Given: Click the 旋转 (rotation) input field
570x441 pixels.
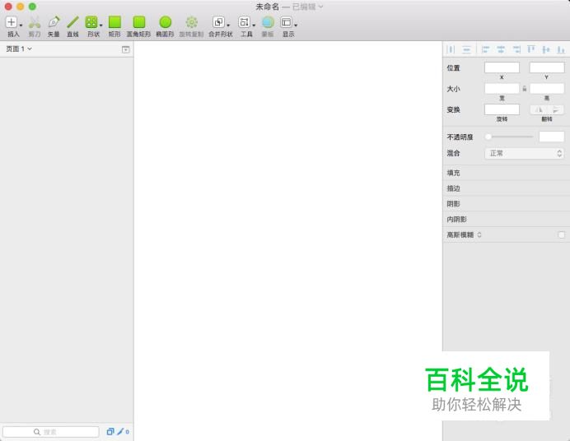Looking at the screenshot, I should [502, 109].
